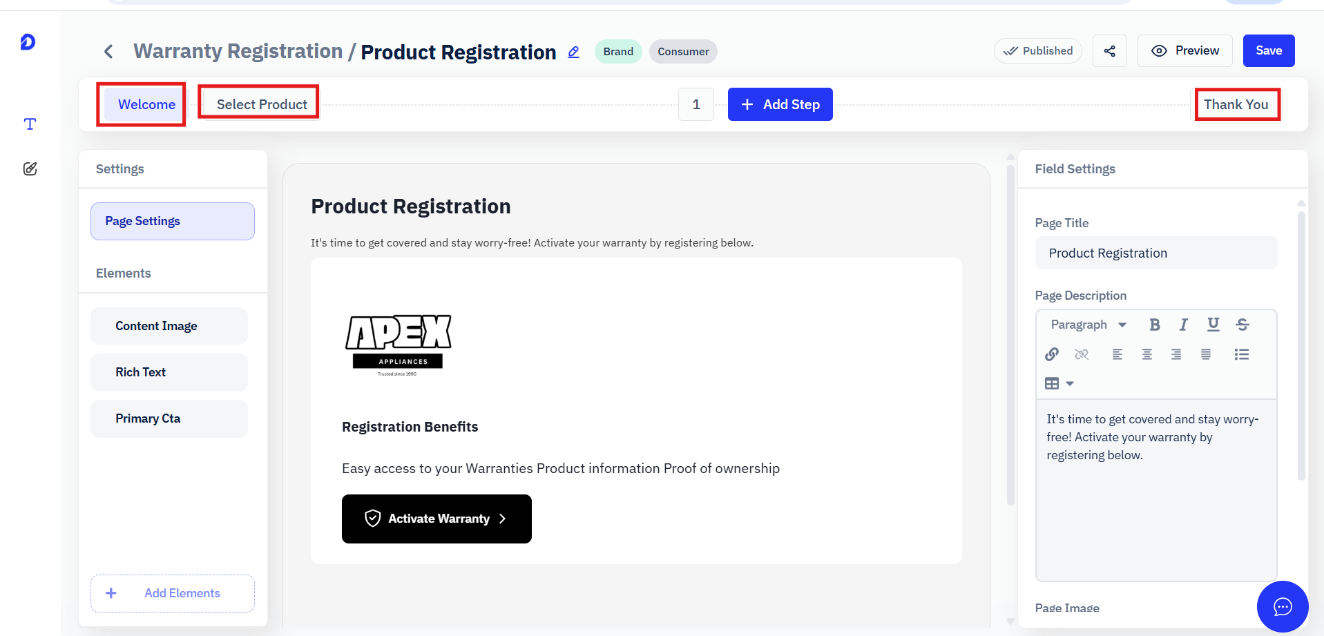Save the registration flow
Viewport: 1324px width, 636px height.
click(1269, 51)
